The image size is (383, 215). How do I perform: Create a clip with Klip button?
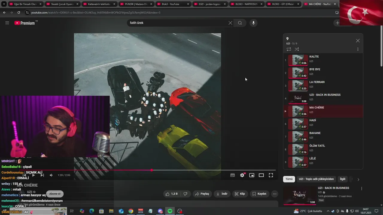pos(240,194)
